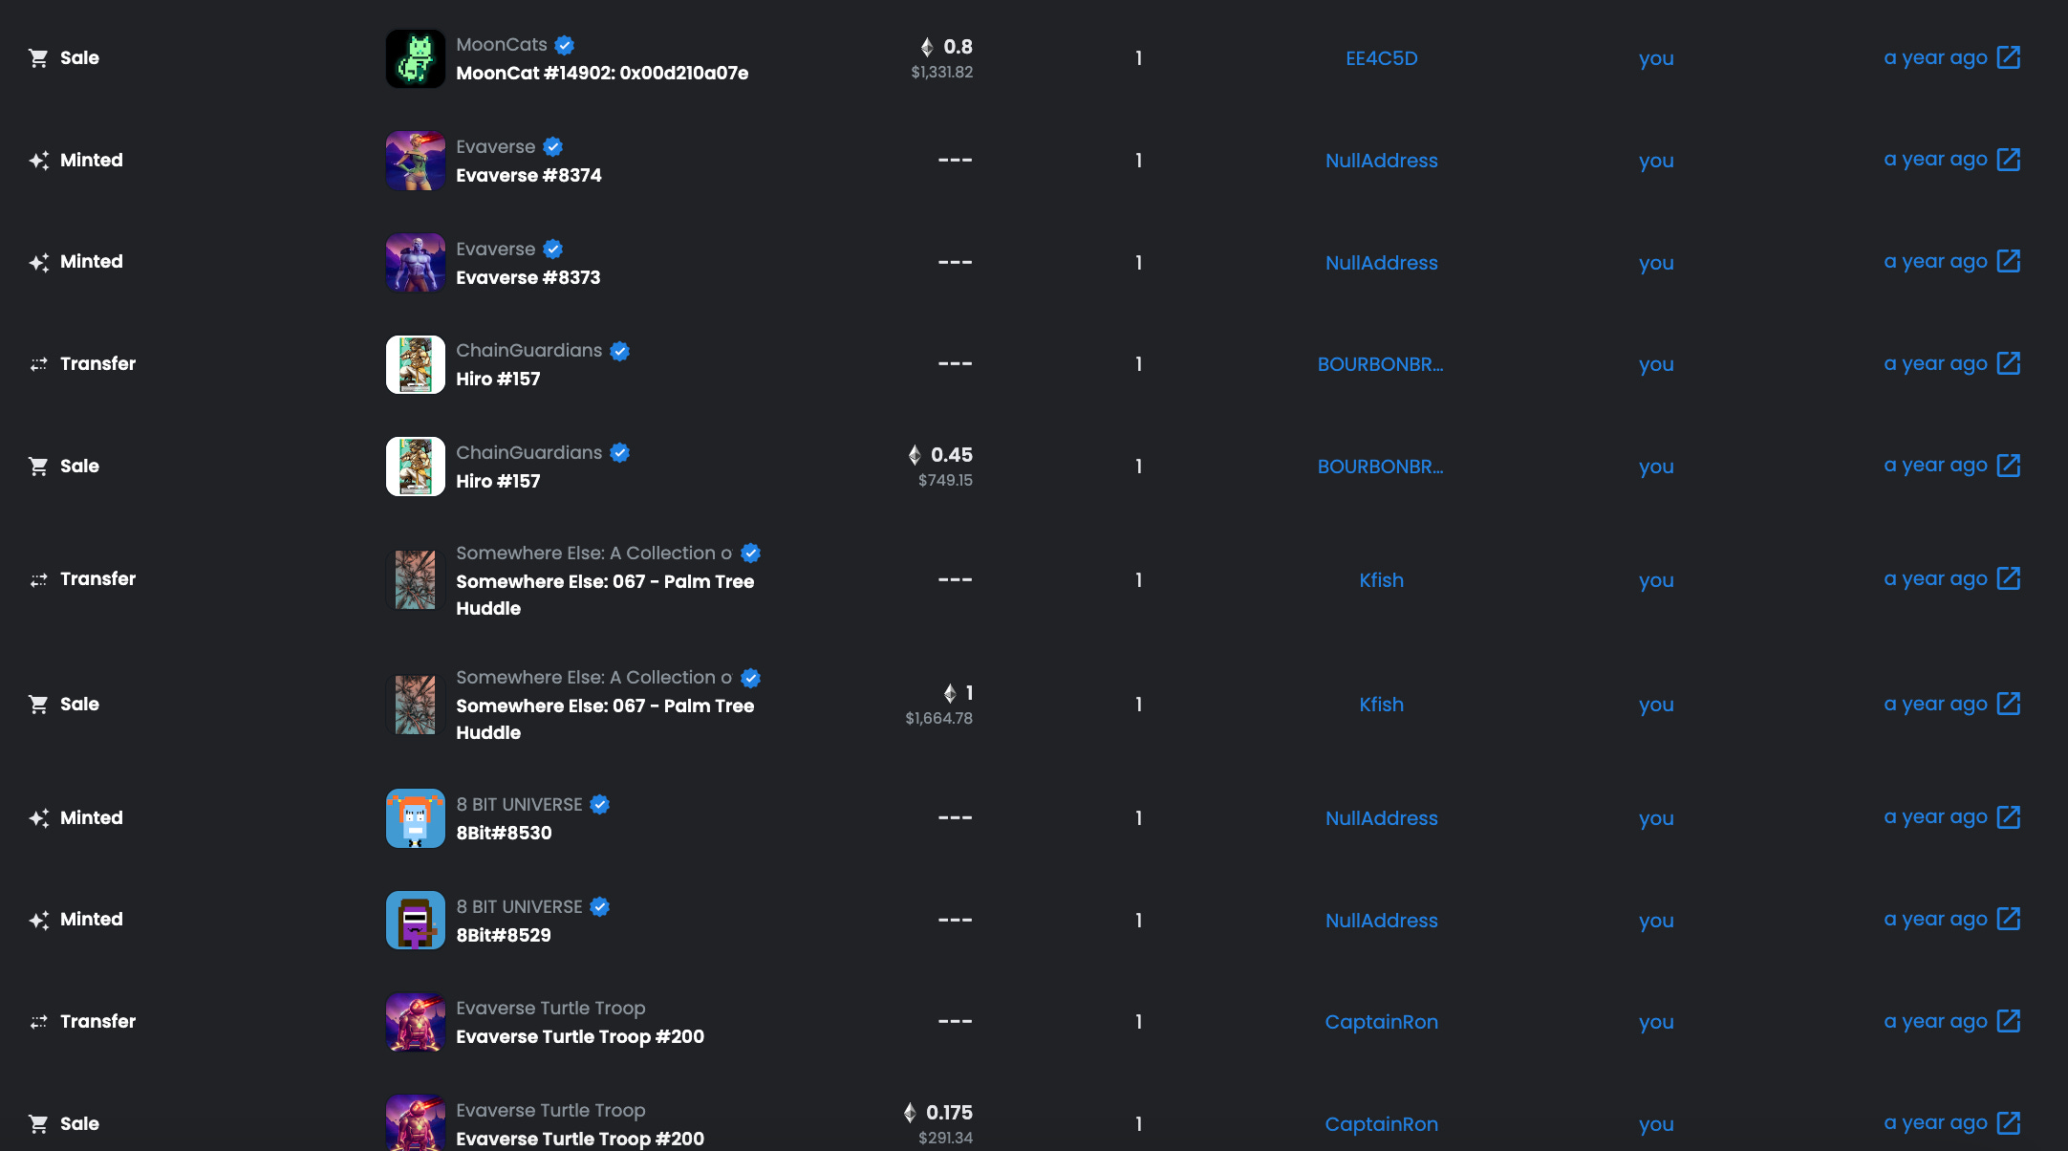Open external link icon for MoonCat #14902 sale

(2008, 57)
